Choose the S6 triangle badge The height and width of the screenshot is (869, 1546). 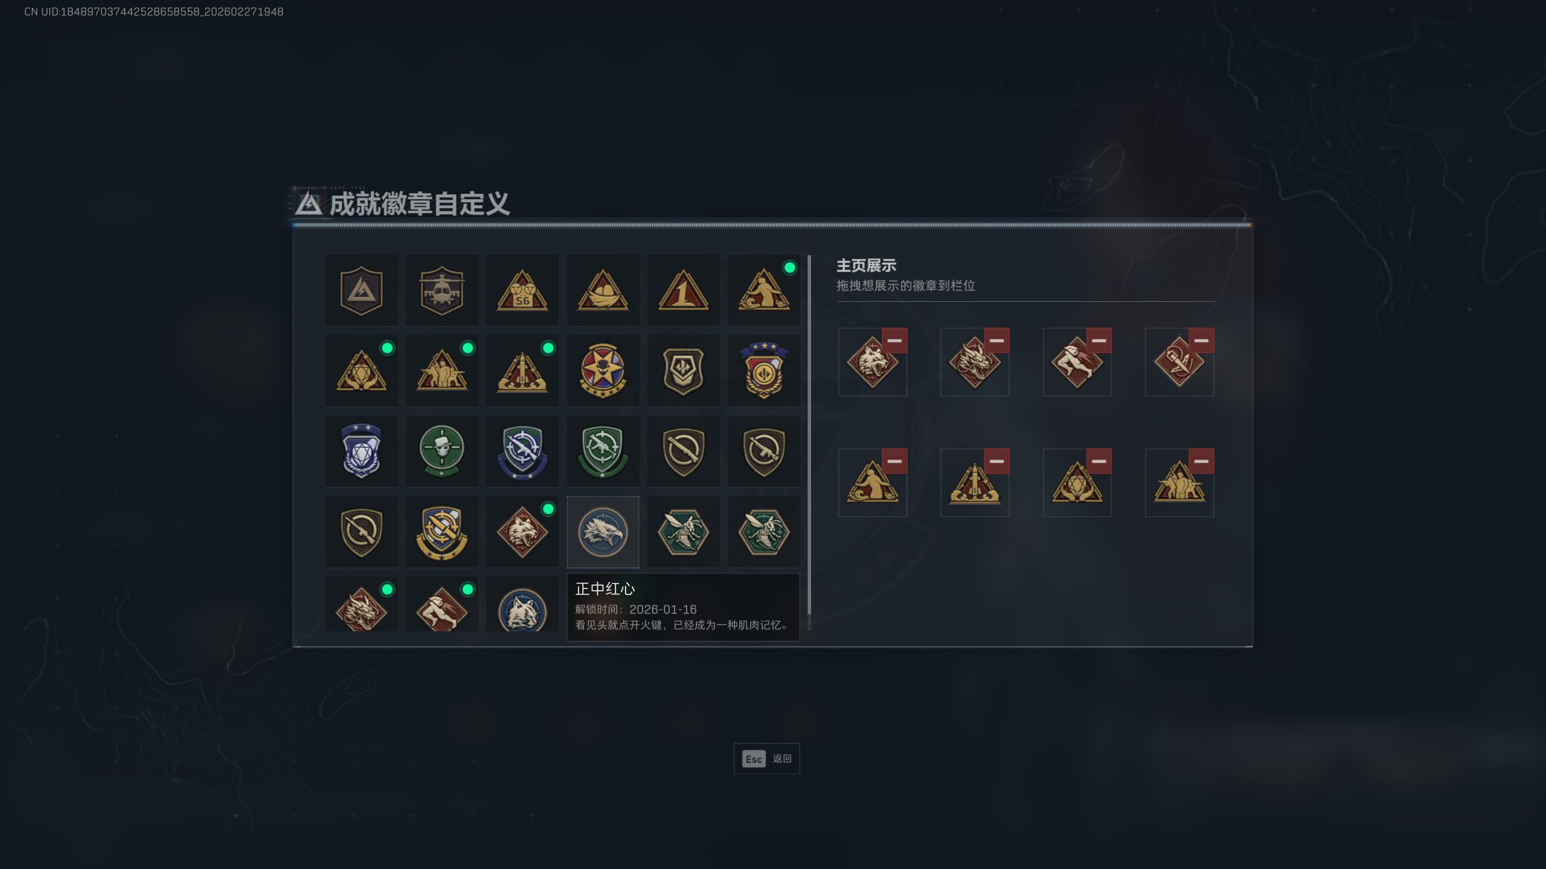click(522, 290)
